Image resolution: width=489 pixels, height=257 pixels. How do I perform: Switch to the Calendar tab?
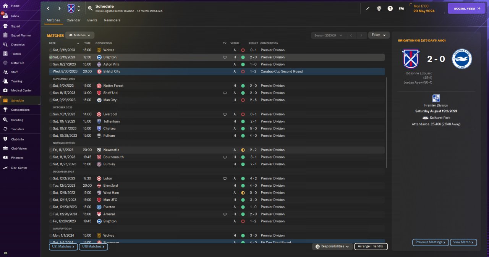tap(73, 20)
